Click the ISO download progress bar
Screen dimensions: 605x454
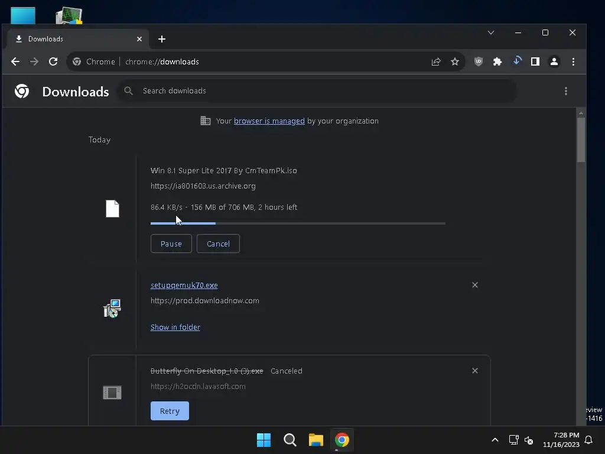coord(298,223)
